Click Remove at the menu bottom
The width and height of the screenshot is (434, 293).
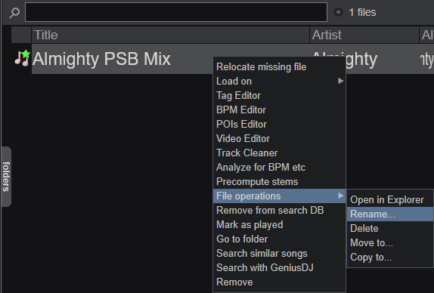[279, 282]
